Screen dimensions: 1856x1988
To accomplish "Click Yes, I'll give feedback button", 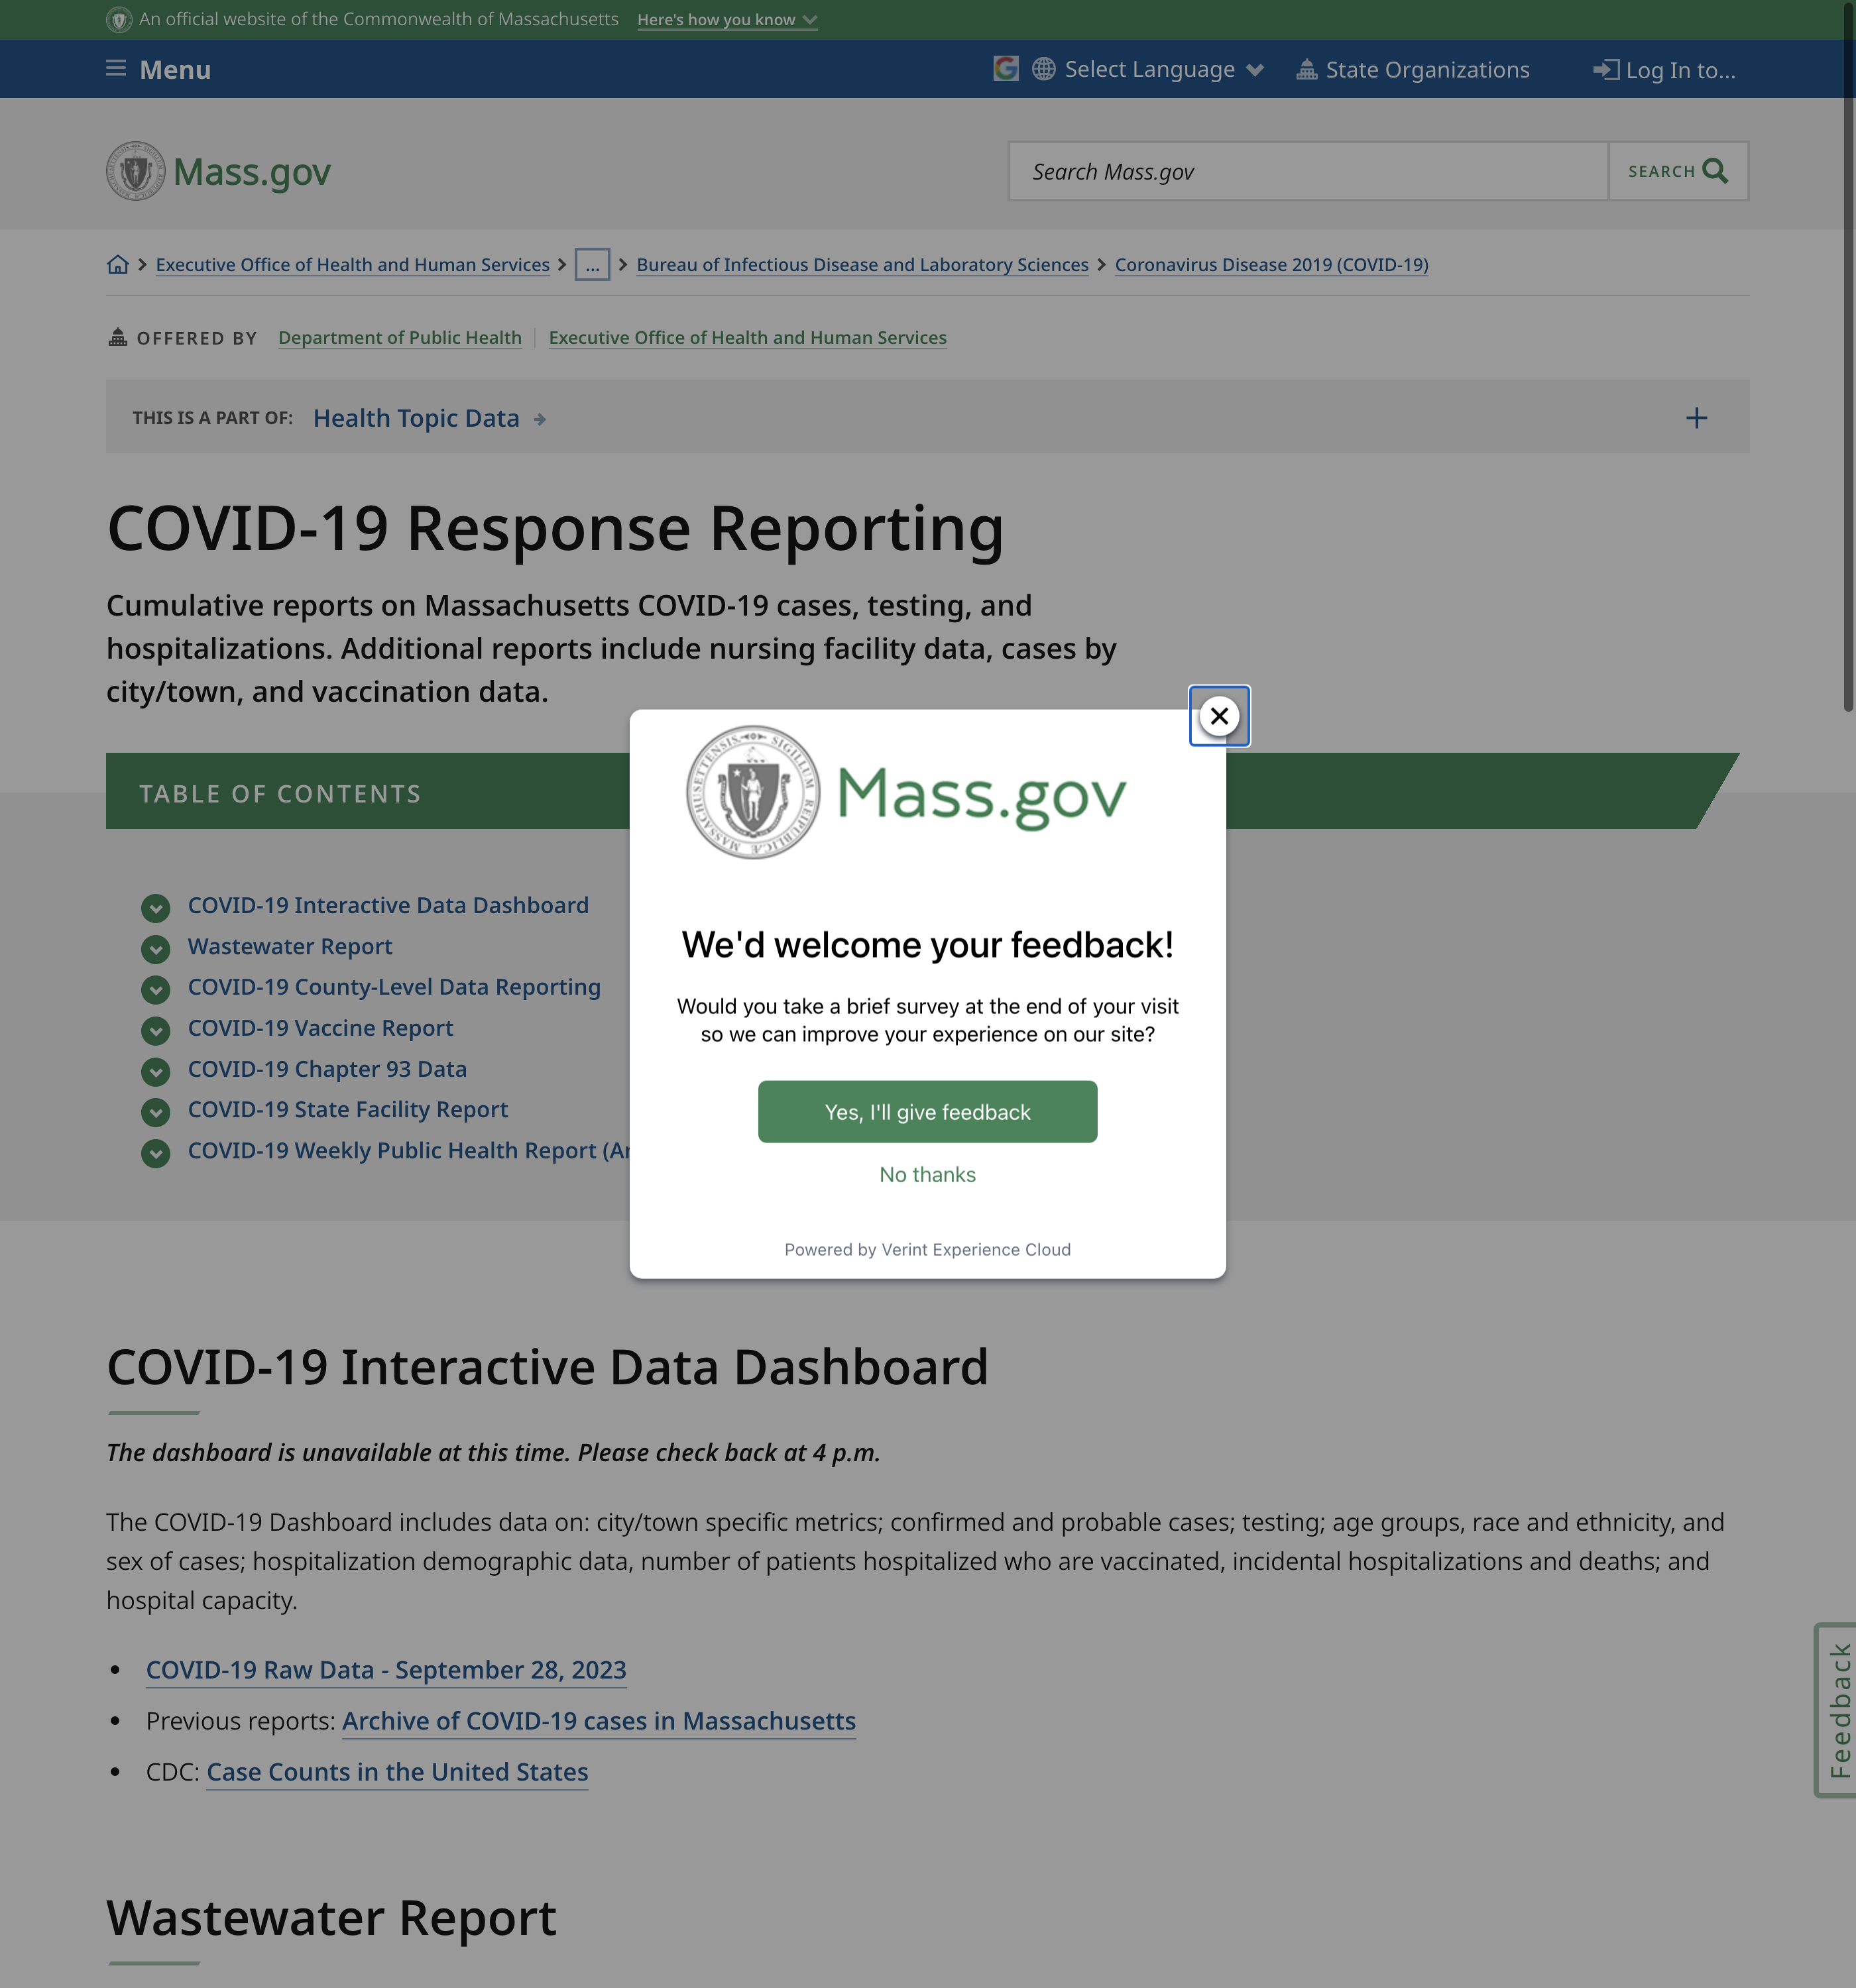I will [927, 1112].
